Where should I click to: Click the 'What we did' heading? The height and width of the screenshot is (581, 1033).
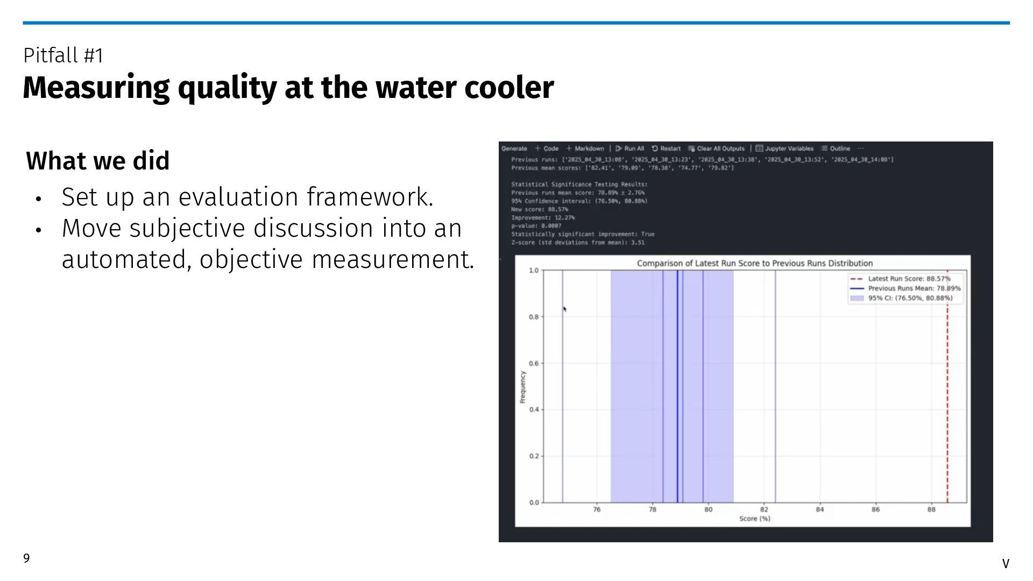coord(98,161)
